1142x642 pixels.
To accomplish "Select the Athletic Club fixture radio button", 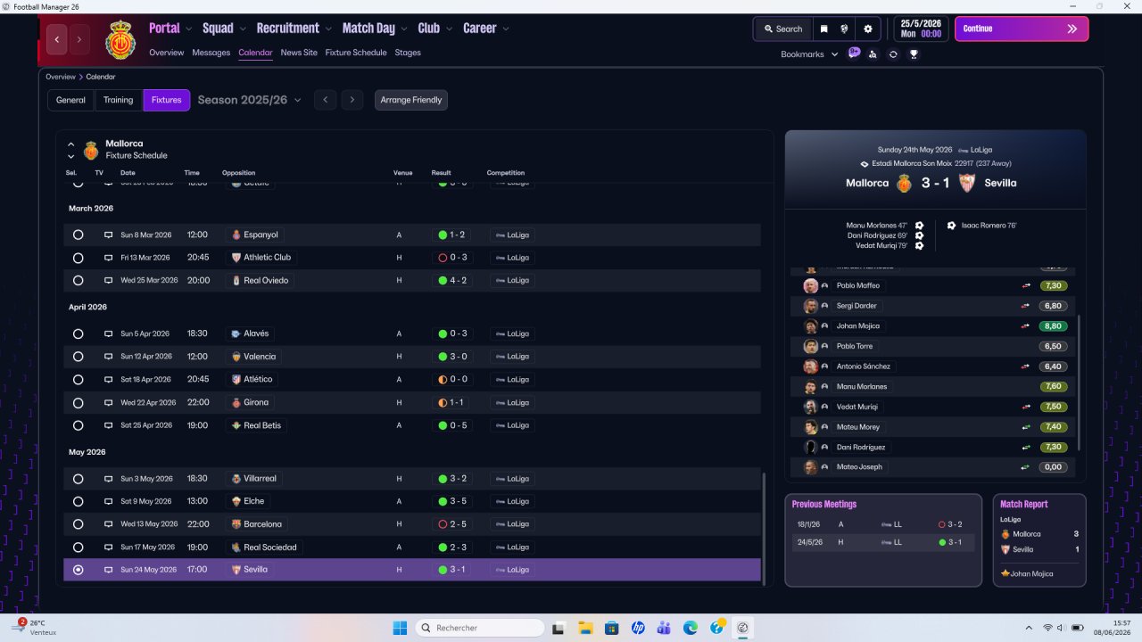I will [x=79, y=258].
